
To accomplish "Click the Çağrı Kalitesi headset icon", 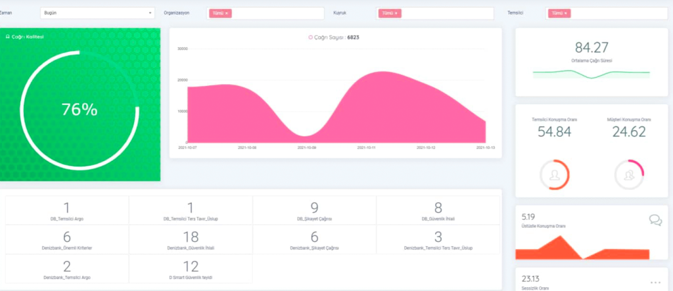I will pos(7,37).
